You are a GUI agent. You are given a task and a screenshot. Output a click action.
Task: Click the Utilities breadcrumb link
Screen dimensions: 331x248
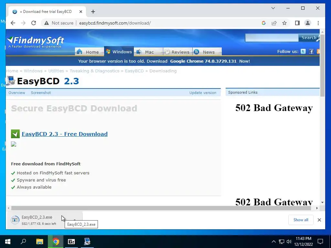point(56,71)
